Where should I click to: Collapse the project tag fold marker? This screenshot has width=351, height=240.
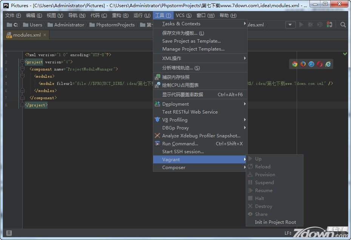(22, 62)
